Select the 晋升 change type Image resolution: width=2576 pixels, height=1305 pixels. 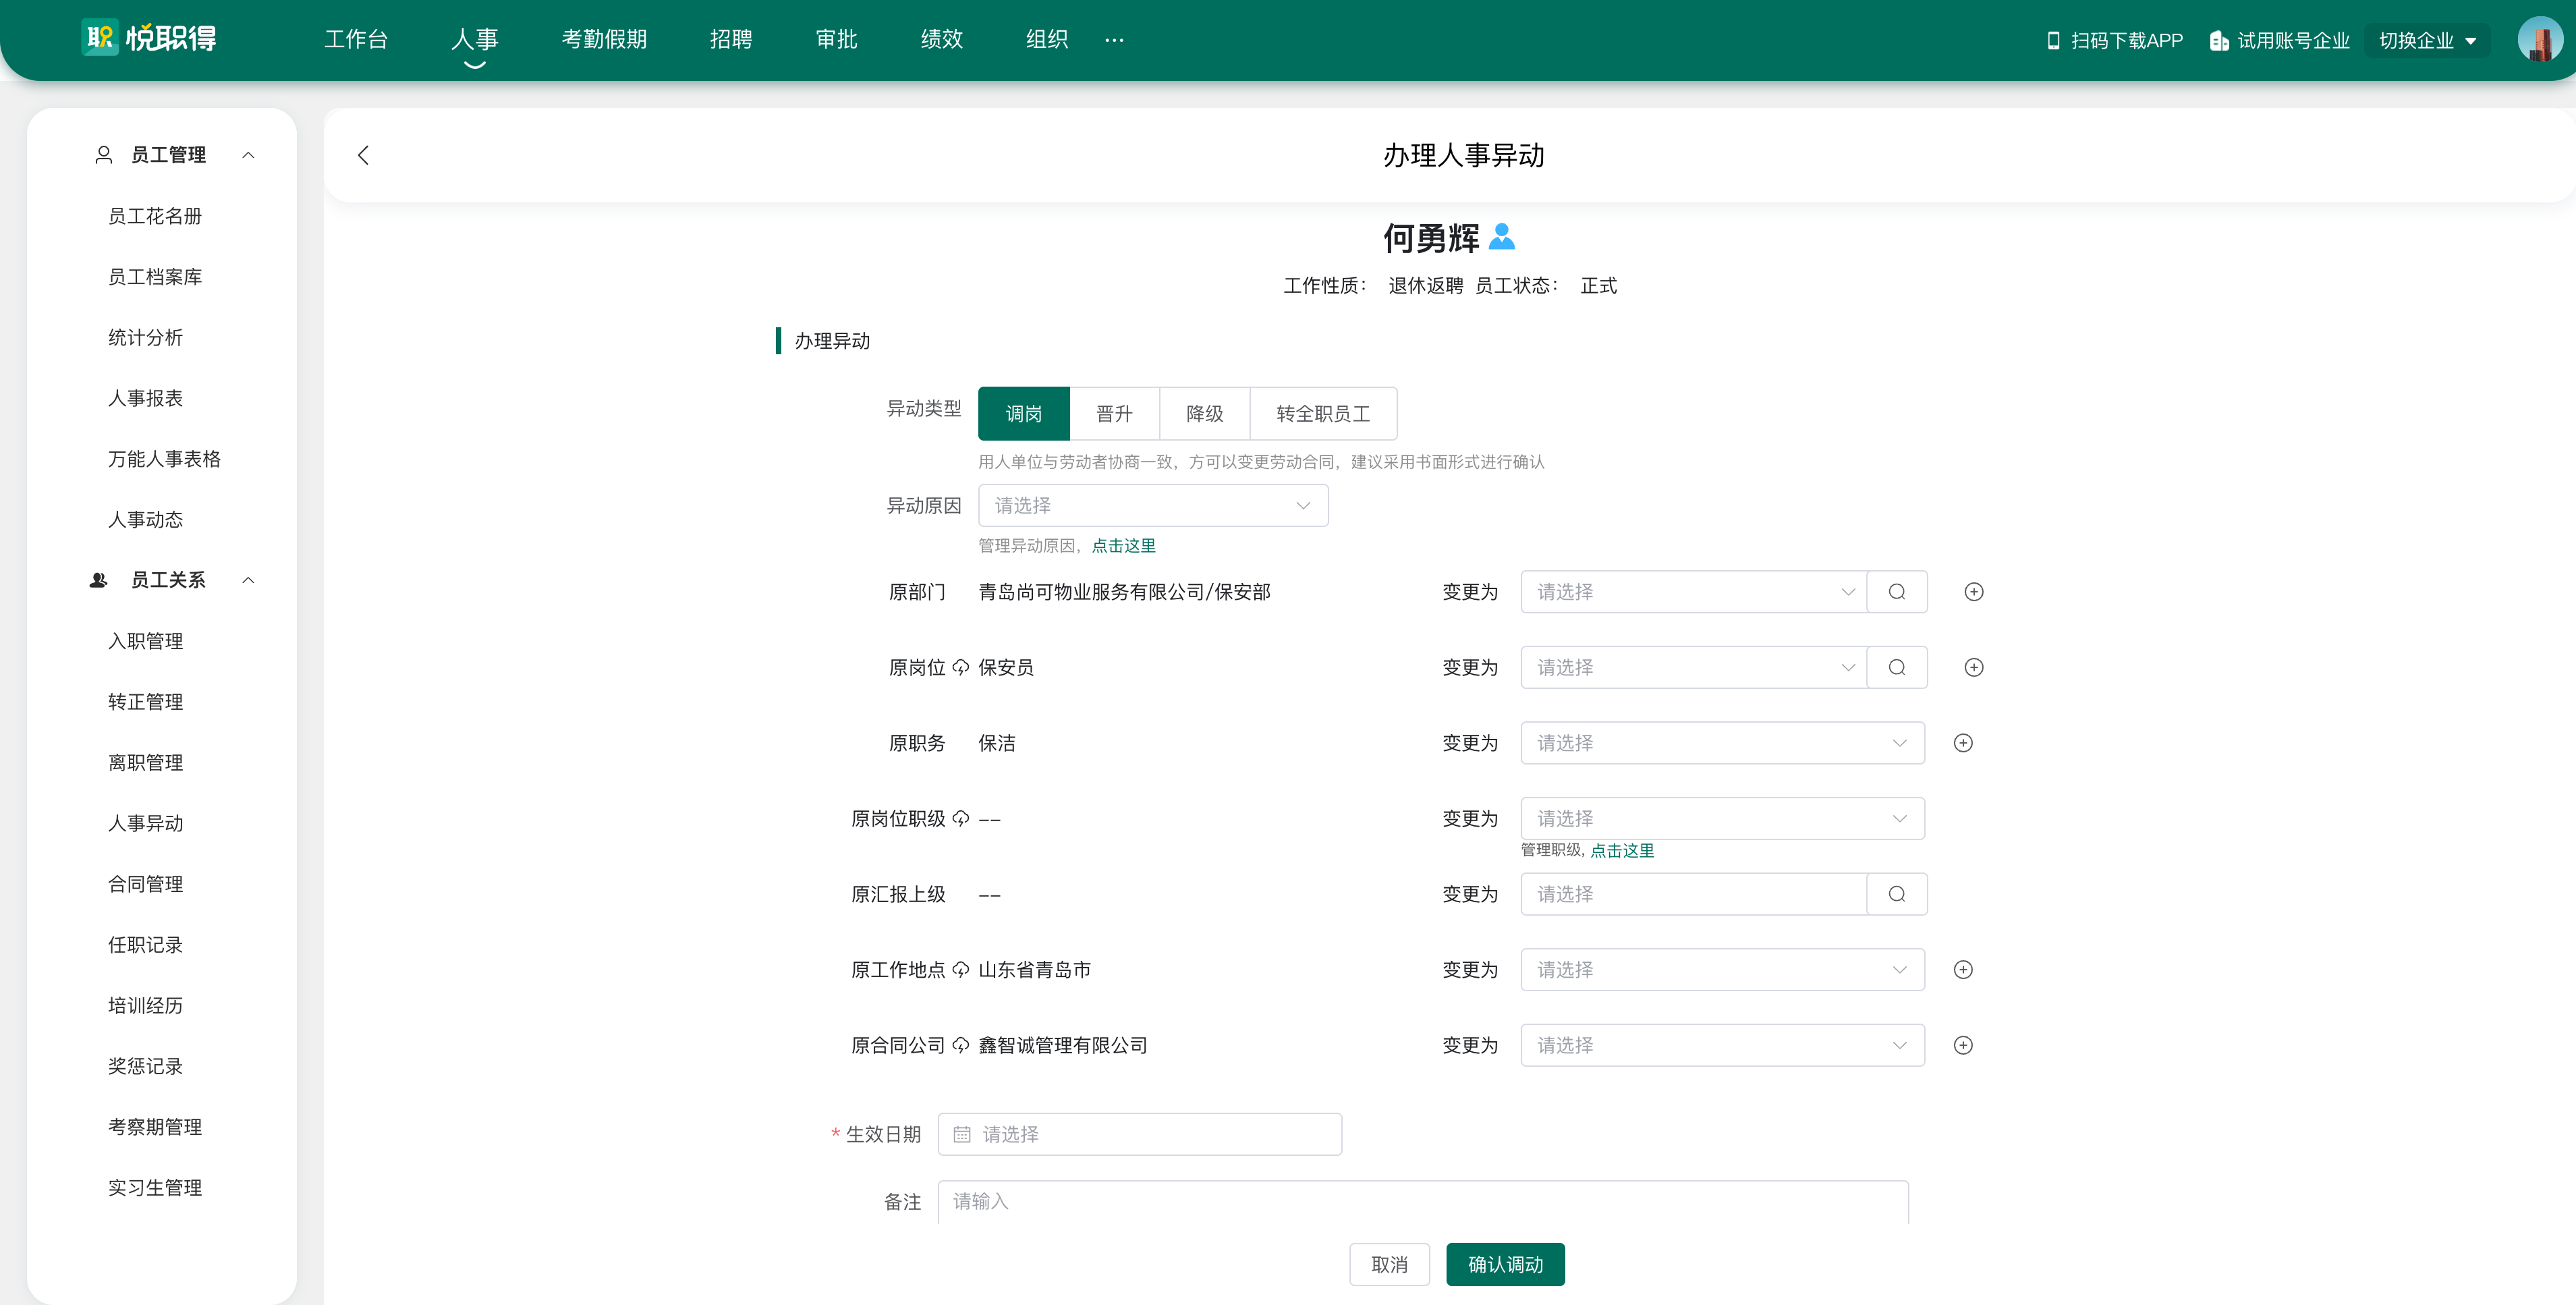(x=1114, y=414)
